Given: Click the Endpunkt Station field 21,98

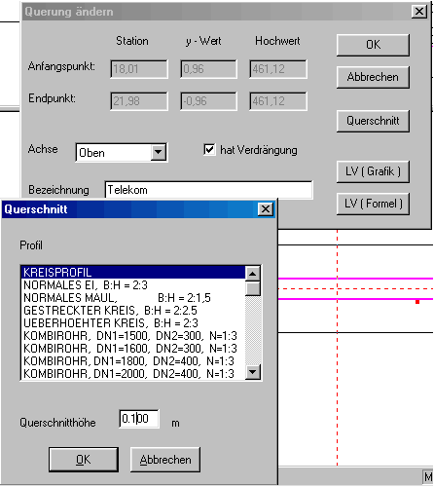Looking at the screenshot, I should [139, 101].
